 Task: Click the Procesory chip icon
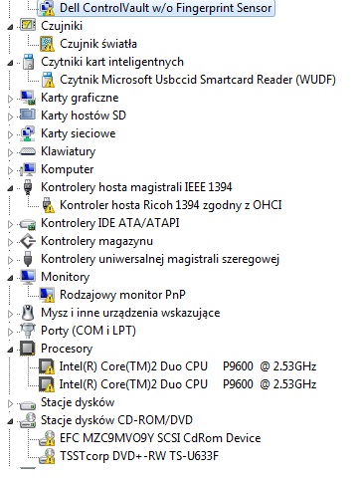click(28, 349)
